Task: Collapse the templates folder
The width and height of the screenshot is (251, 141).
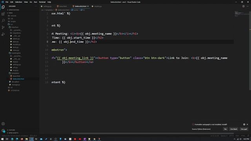Action: 15,73
